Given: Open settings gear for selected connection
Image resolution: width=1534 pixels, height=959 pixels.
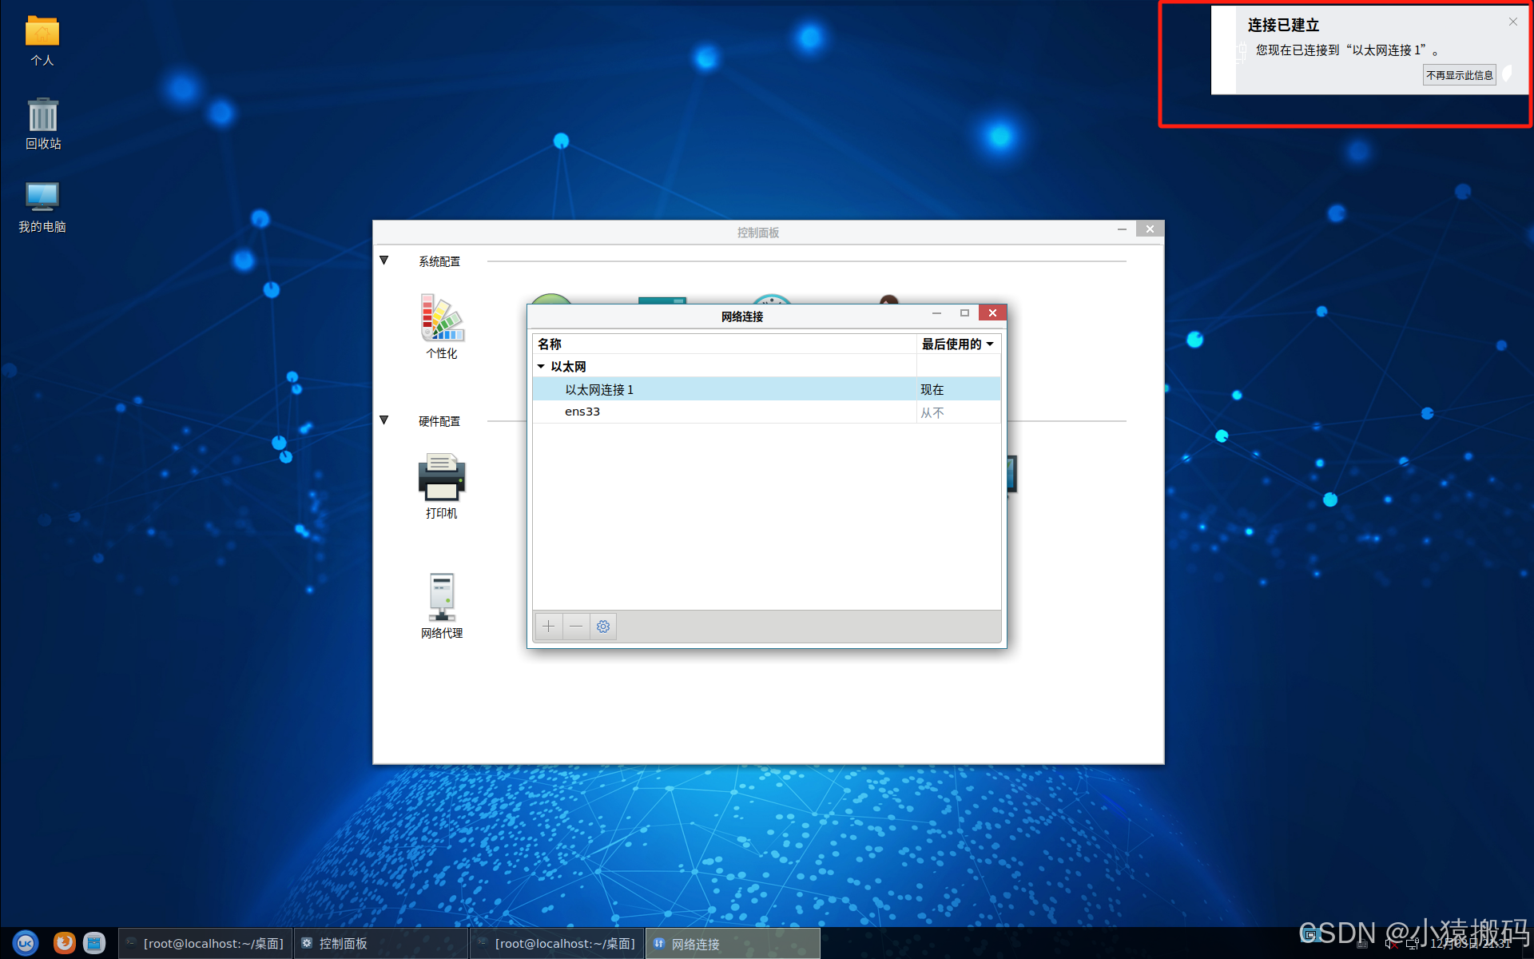Looking at the screenshot, I should pyautogui.click(x=603, y=627).
